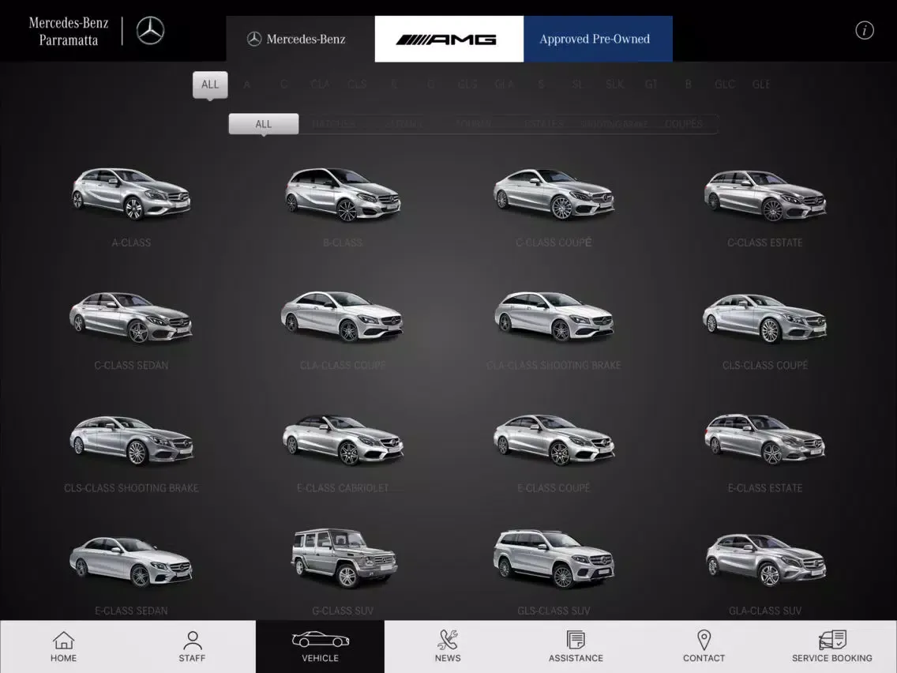This screenshot has height=673, width=897.
Task: Open the CLA-Class Shooting Brake car image
Action: tap(554, 317)
